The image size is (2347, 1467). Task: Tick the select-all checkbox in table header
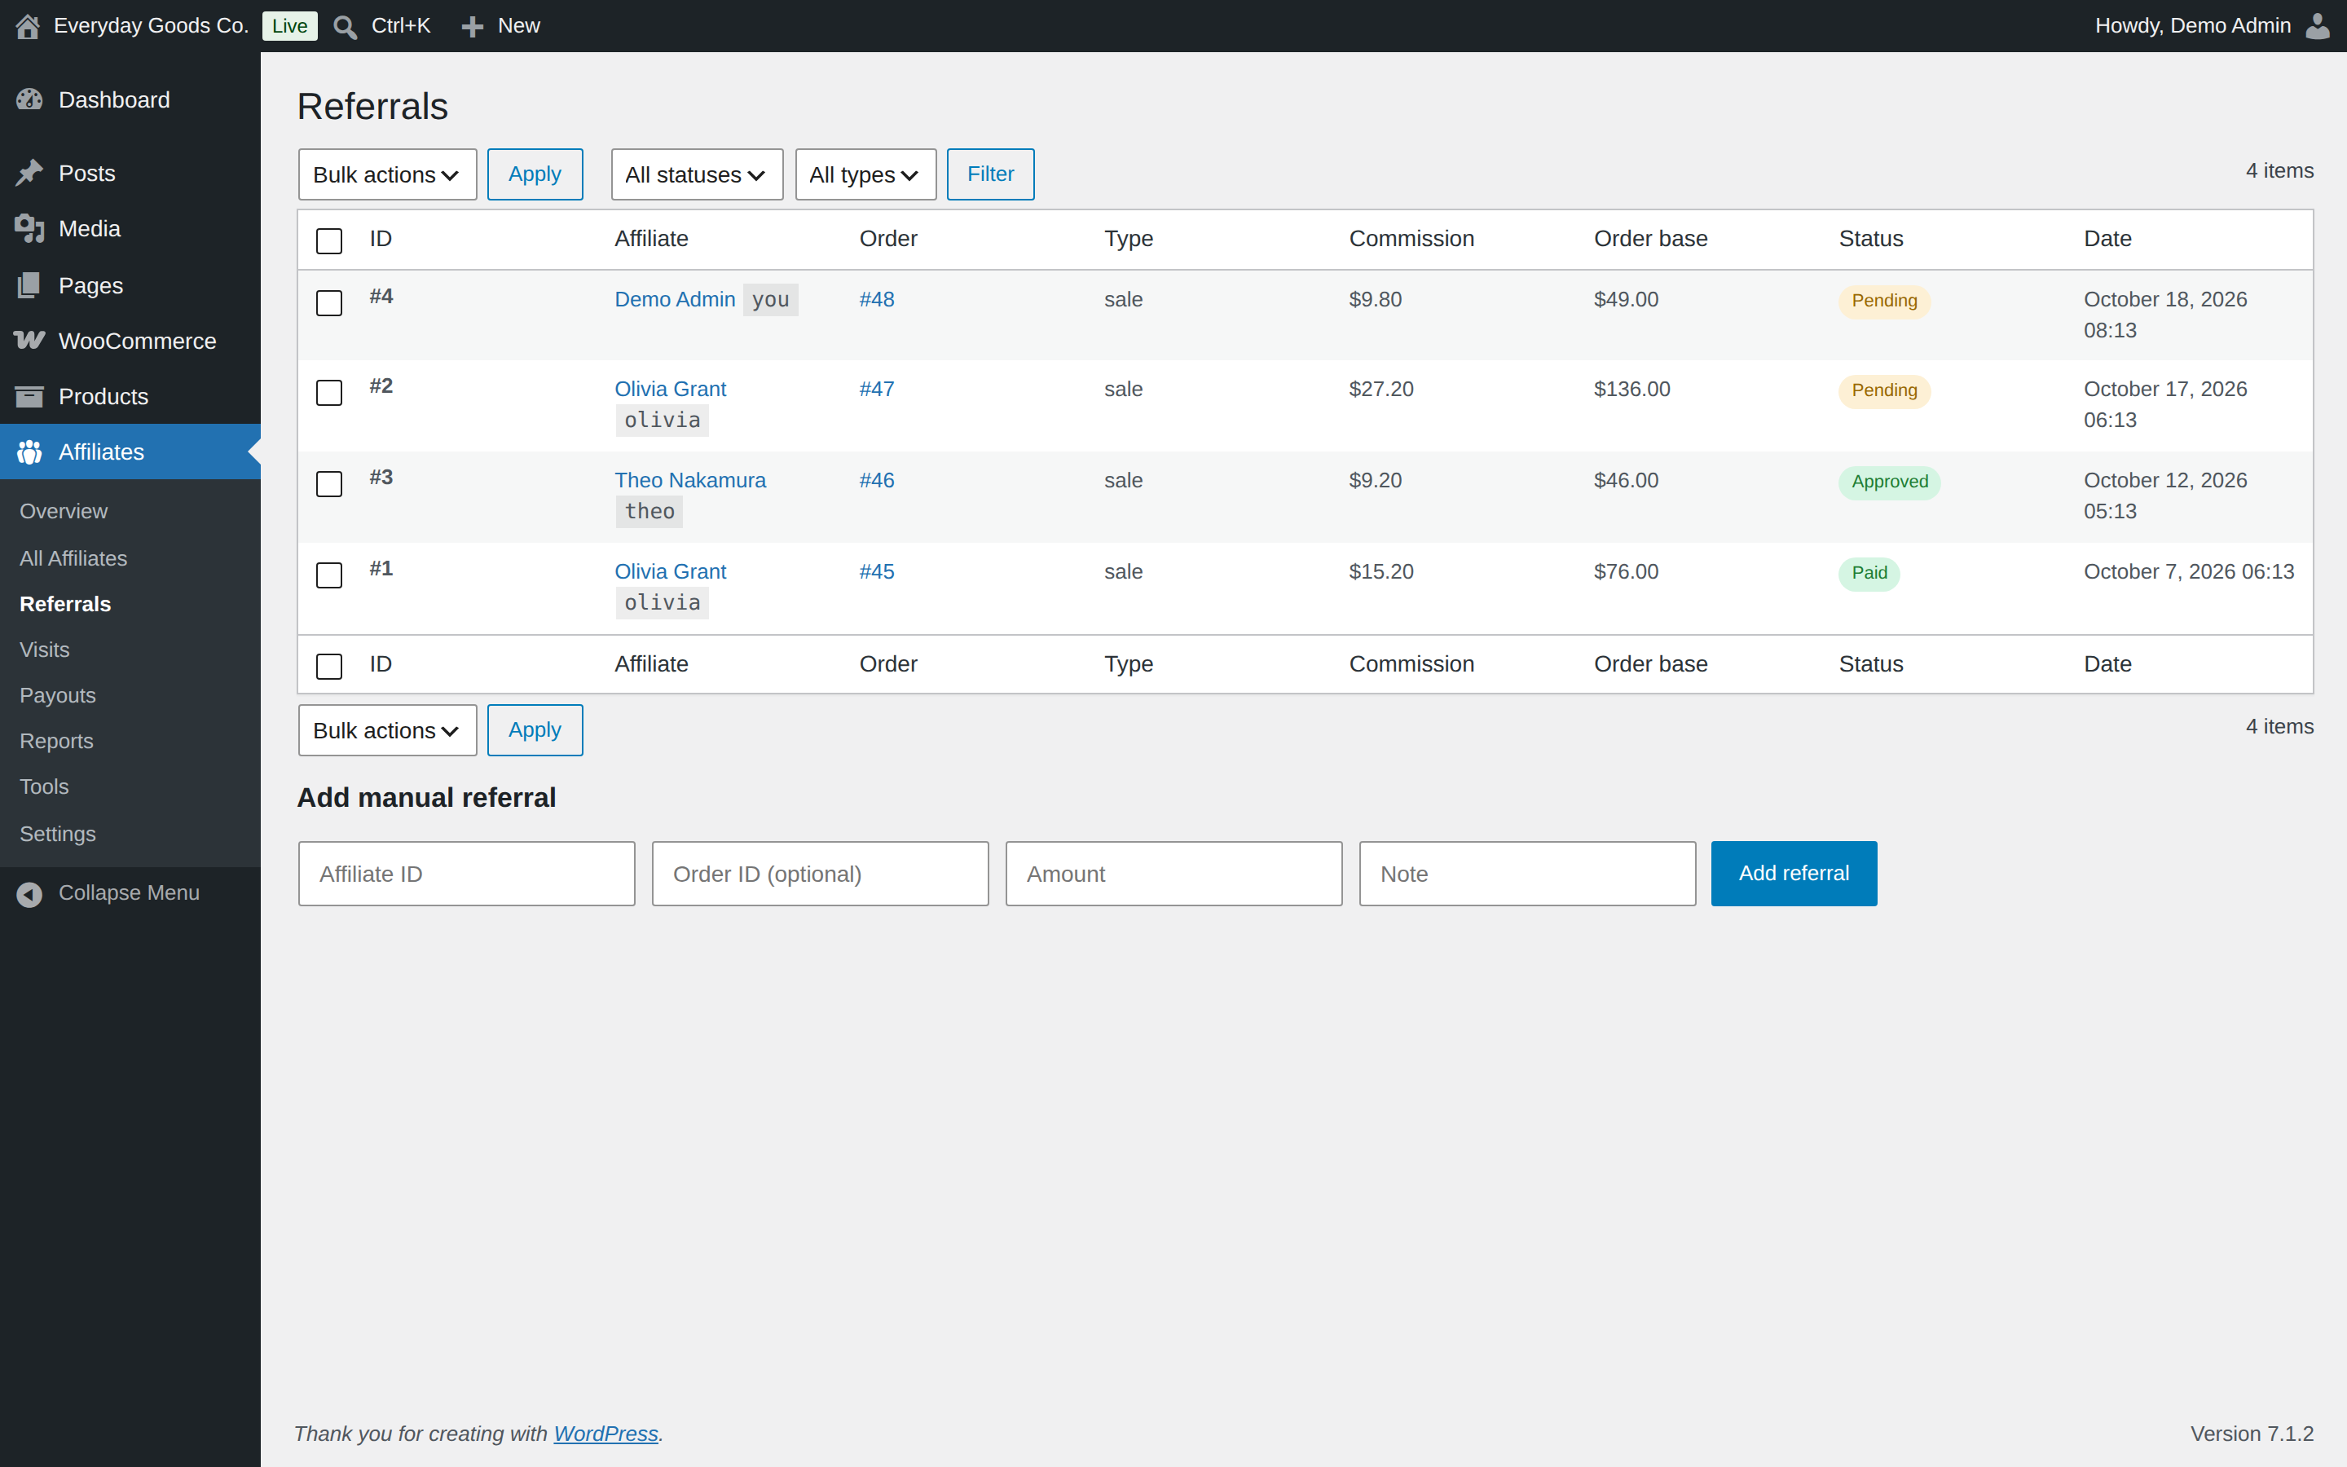(330, 240)
